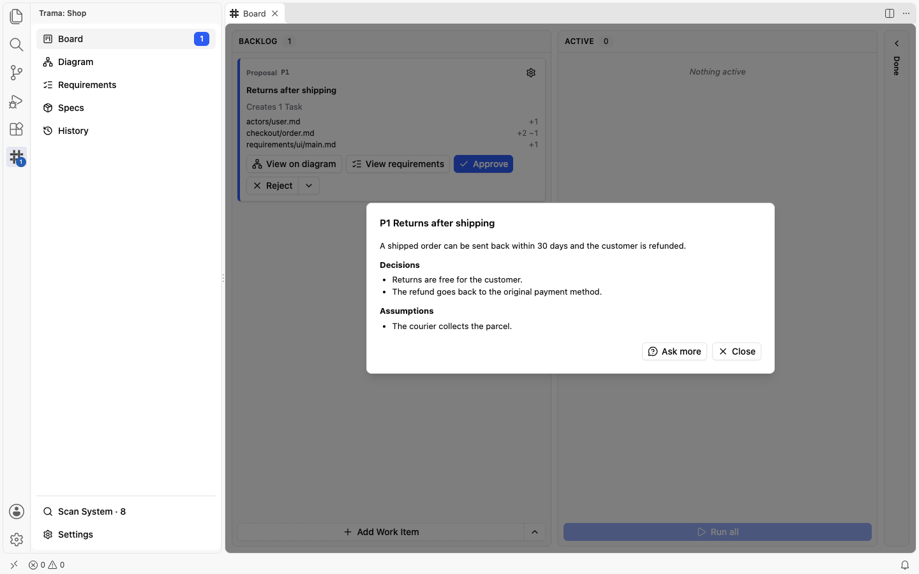
Task: Click the checkout/order.md file row
Action: pyautogui.click(x=392, y=133)
